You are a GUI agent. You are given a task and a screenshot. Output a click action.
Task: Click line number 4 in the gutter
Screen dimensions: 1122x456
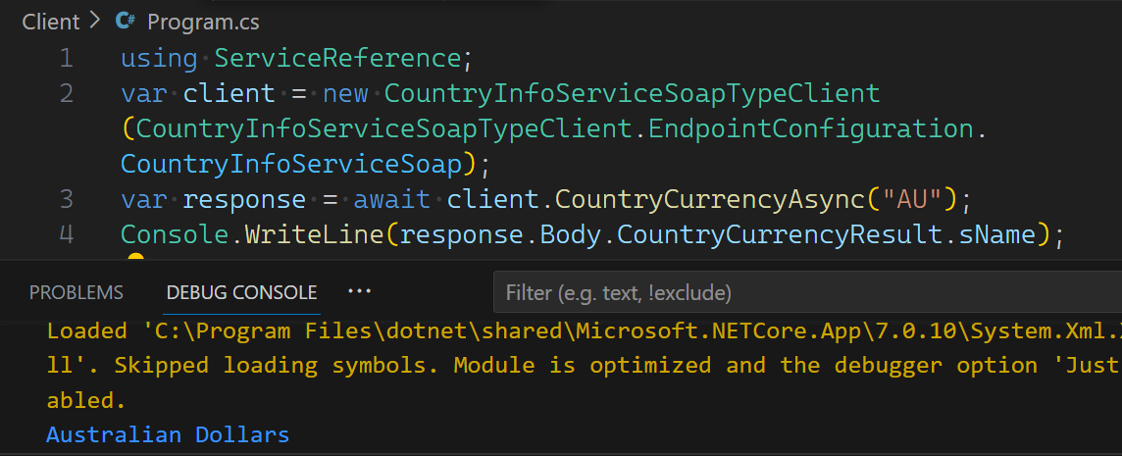click(67, 234)
